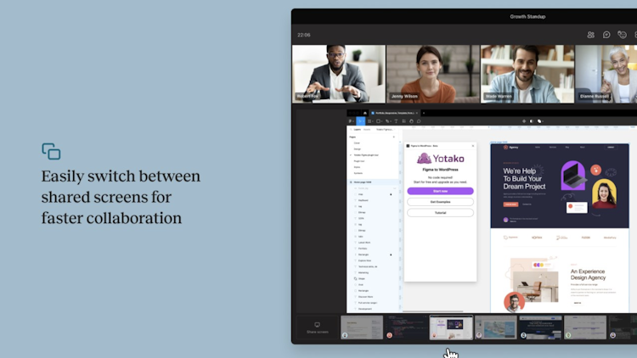Screen dimensions: 637x358
Task: Select the Explore Now text layer
Action: [x=365, y=260]
